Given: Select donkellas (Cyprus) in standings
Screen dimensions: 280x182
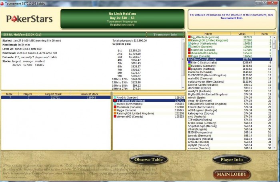Looking at the screenshot, I should 230,88.
